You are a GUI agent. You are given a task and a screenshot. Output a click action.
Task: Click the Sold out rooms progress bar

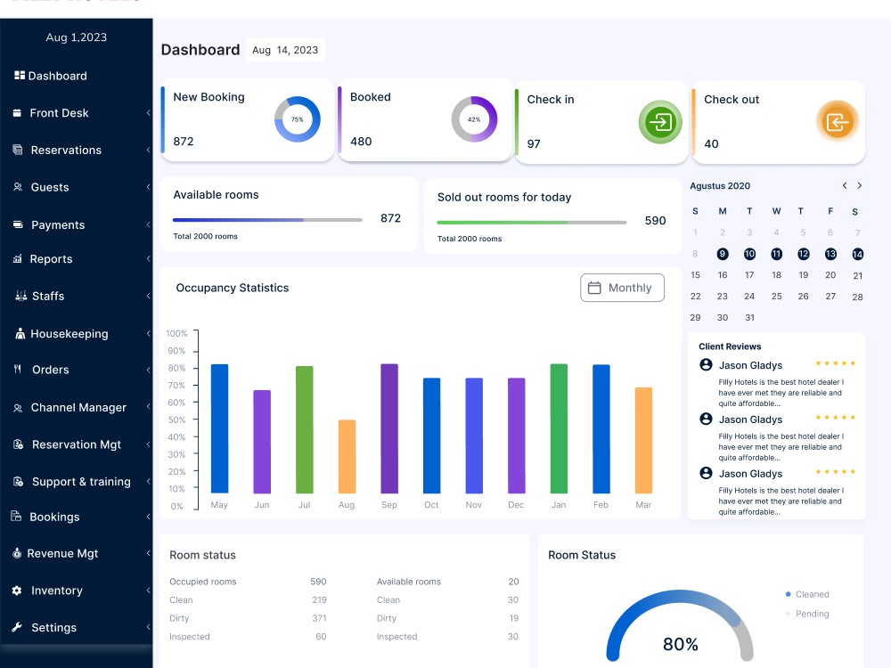(531, 222)
